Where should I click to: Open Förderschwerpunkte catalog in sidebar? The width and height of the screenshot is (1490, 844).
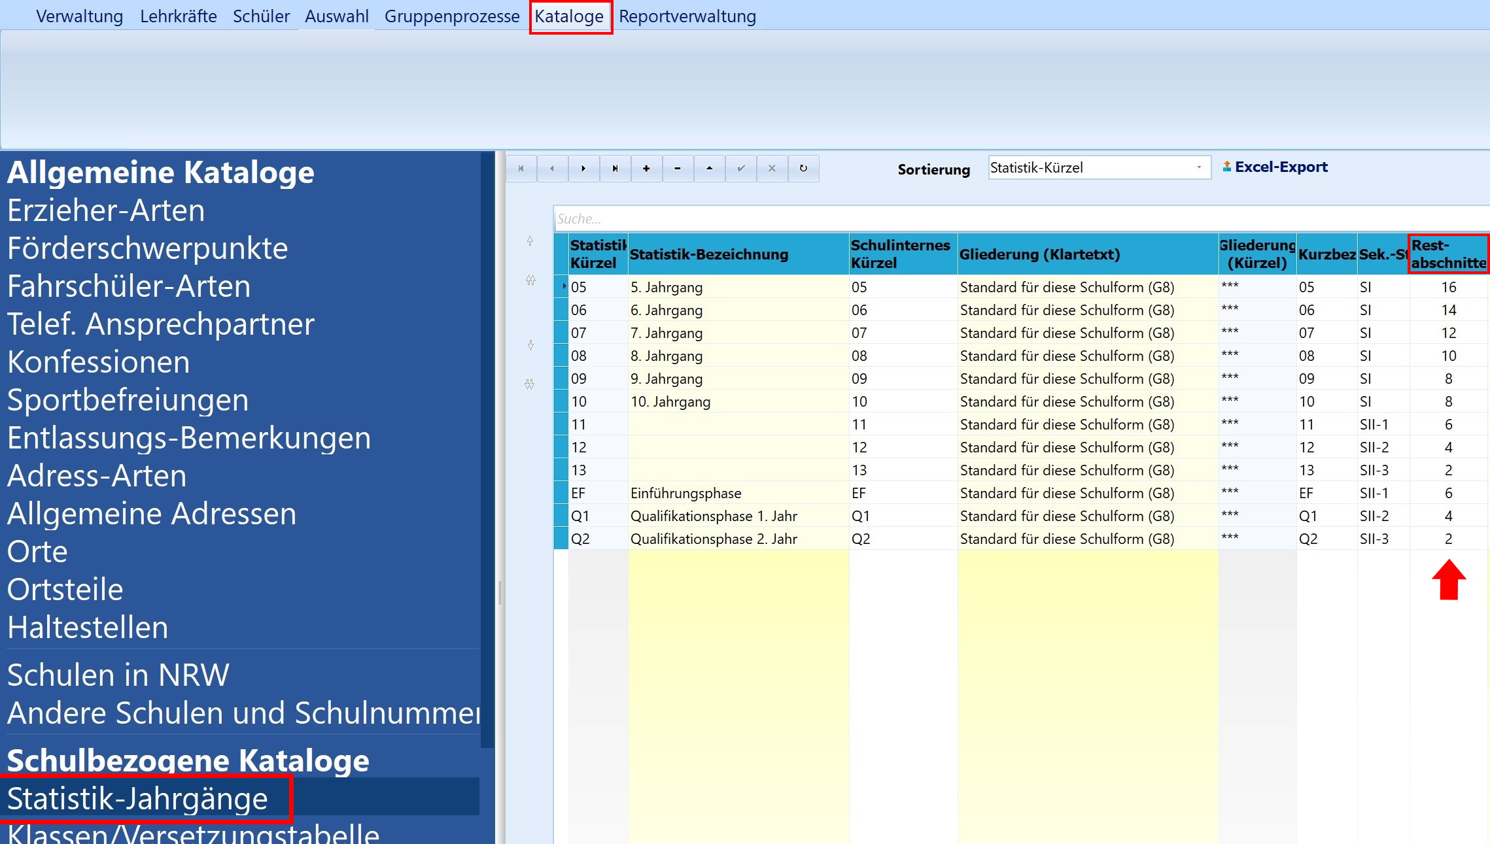(x=148, y=248)
